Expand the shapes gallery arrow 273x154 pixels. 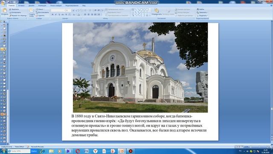pos(150,15)
